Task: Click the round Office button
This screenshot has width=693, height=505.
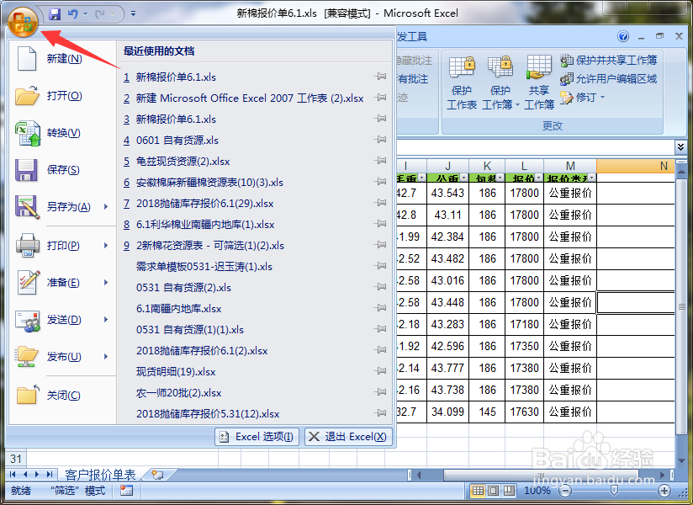Action: (23, 21)
